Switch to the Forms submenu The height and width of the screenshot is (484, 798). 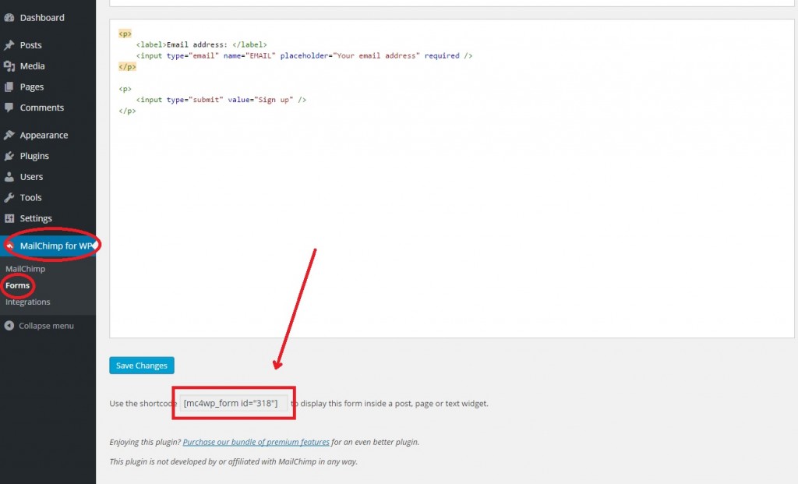point(18,285)
